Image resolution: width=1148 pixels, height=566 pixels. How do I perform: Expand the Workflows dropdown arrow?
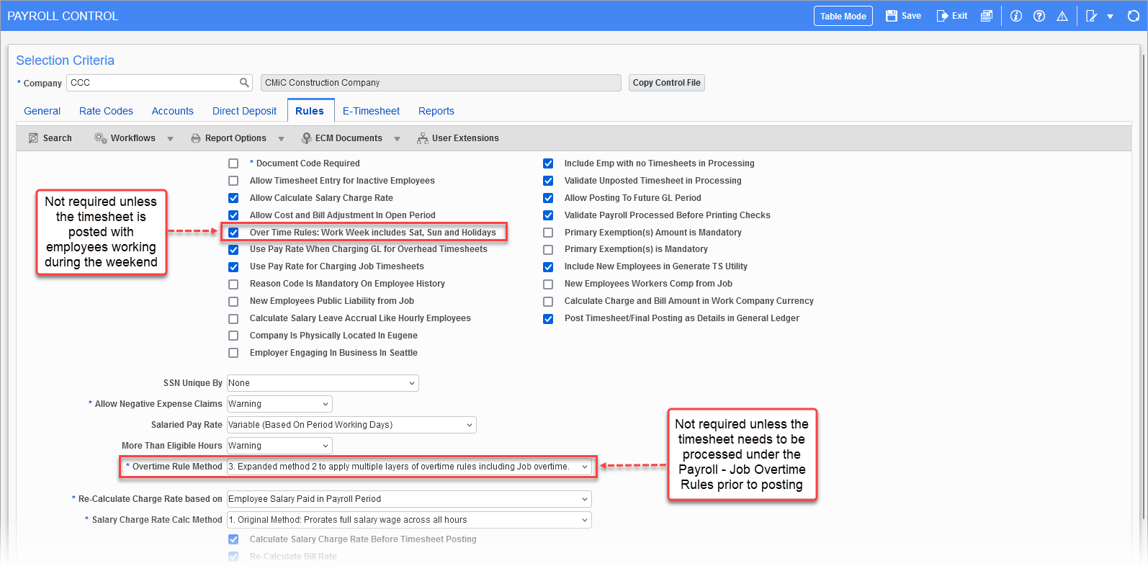[x=171, y=139]
